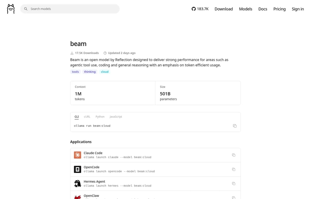The height and width of the screenshot is (199, 311).
Task: Click the beam model title
Action: pyautogui.click(x=78, y=44)
